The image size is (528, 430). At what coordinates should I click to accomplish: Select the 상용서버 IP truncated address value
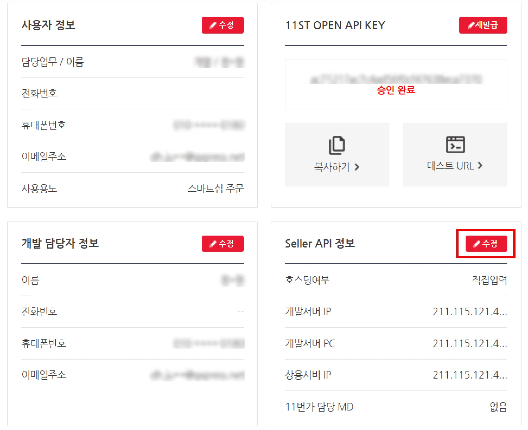point(470,375)
